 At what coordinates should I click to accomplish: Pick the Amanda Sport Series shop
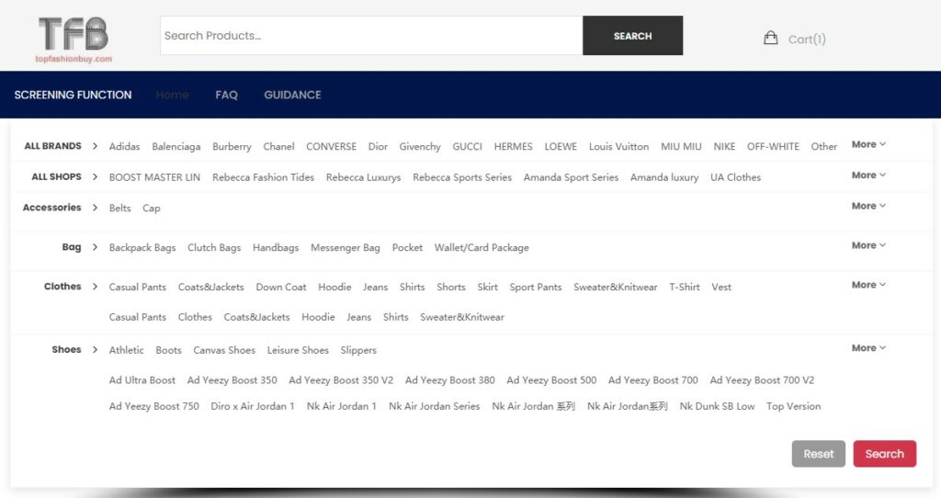(x=571, y=177)
